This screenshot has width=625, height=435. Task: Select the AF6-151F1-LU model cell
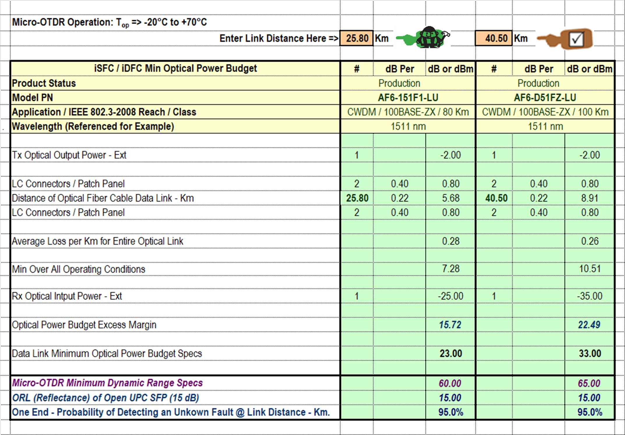click(408, 98)
